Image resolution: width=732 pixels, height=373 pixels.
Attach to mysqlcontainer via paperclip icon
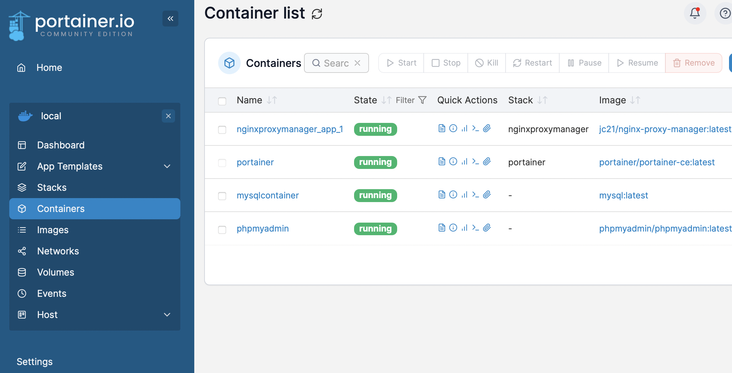pyautogui.click(x=487, y=194)
